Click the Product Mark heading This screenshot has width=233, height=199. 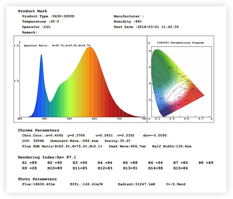[32, 11]
